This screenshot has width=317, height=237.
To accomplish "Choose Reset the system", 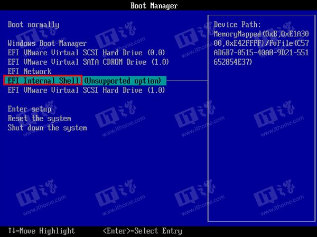I will [39, 118].
